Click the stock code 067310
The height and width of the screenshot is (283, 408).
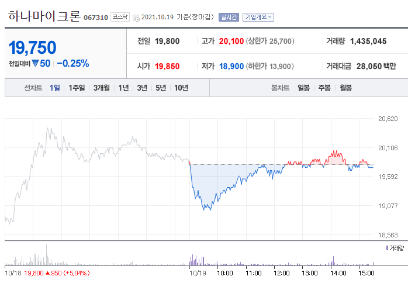[96, 18]
